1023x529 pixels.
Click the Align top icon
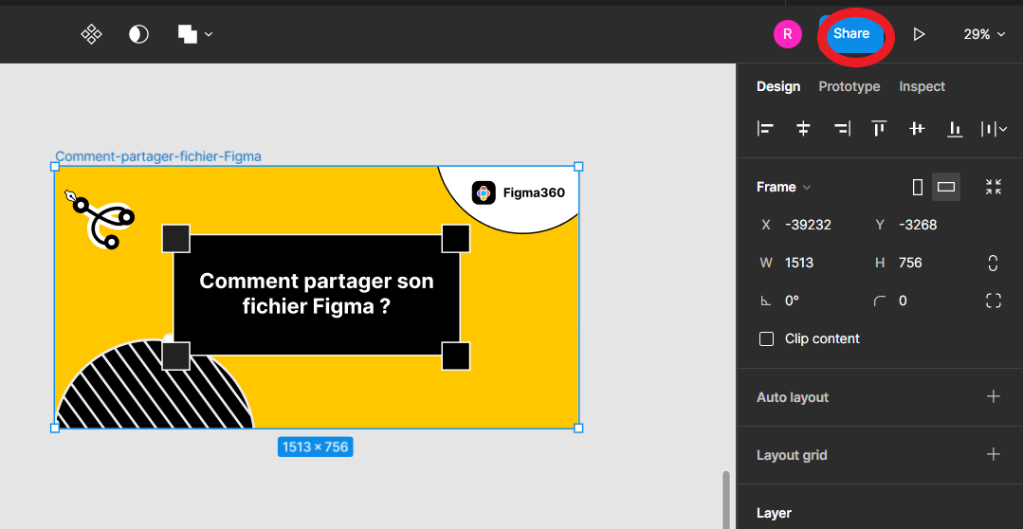(x=880, y=129)
